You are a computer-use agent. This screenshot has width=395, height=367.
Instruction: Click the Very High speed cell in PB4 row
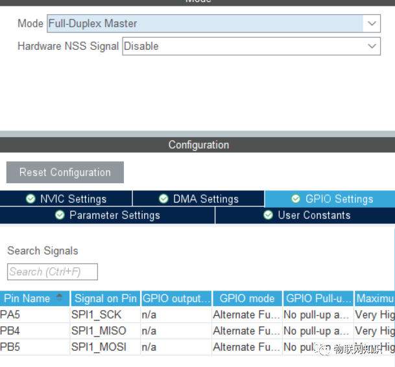[x=375, y=331]
